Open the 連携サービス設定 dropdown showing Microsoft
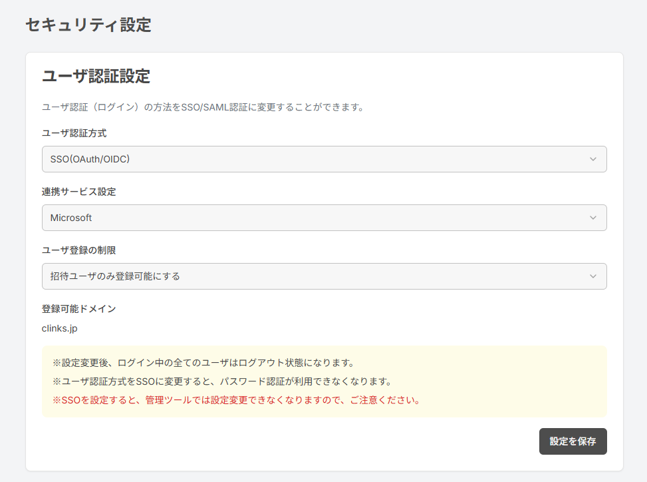 (x=324, y=218)
